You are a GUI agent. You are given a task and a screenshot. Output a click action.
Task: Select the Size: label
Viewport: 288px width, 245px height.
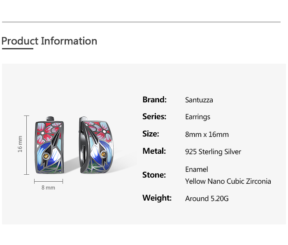[151, 134]
